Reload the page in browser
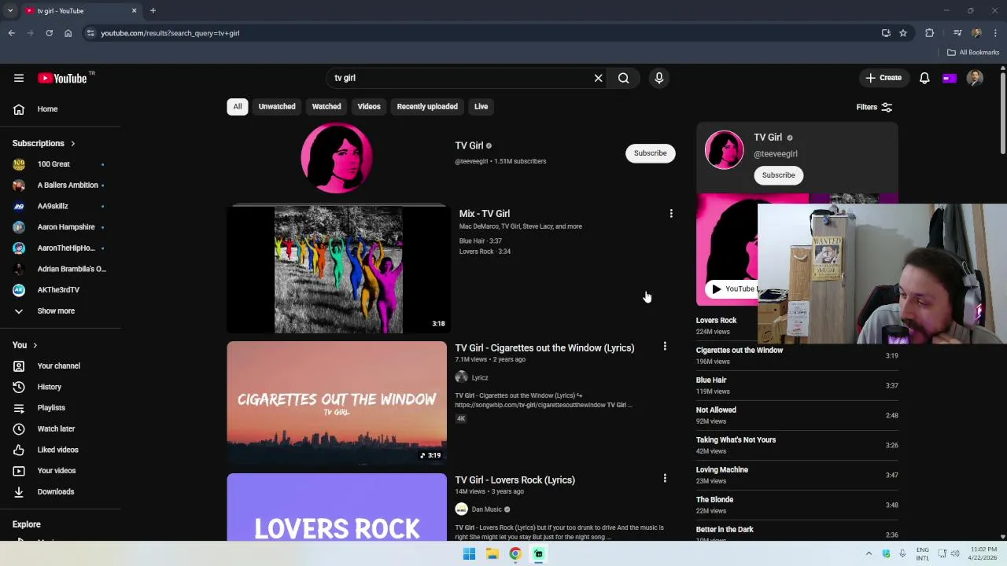Image resolution: width=1007 pixels, height=566 pixels. tap(49, 33)
